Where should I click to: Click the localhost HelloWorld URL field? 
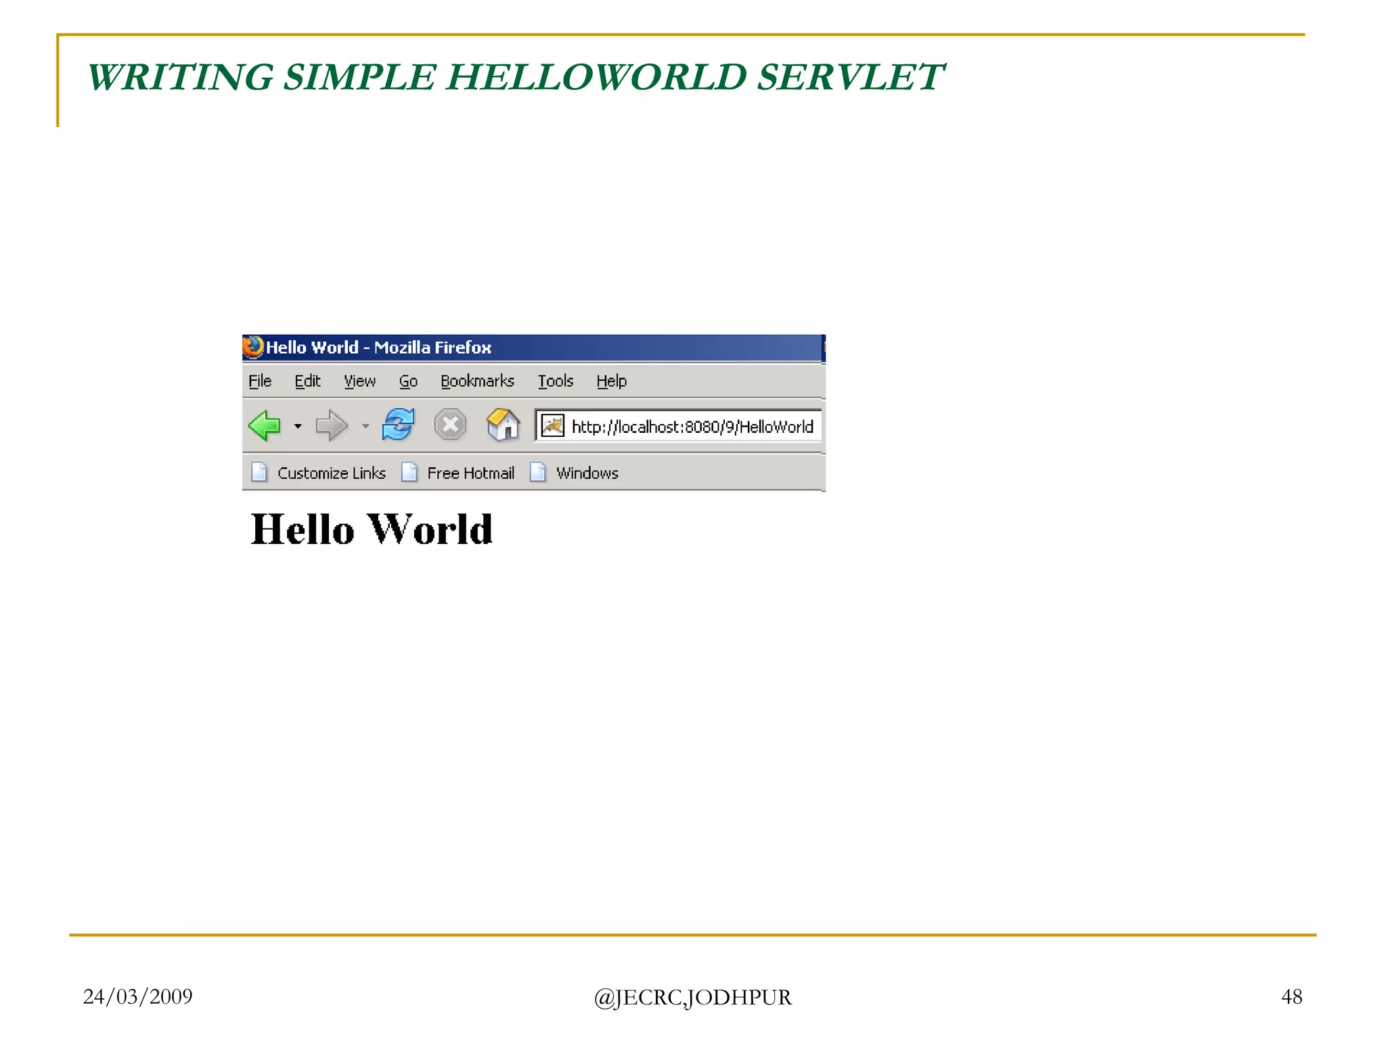point(692,427)
